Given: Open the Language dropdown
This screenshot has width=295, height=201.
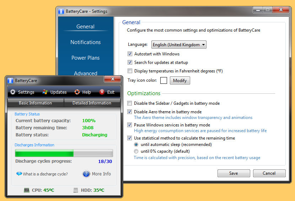Looking at the screenshot, I should coord(179,44).
